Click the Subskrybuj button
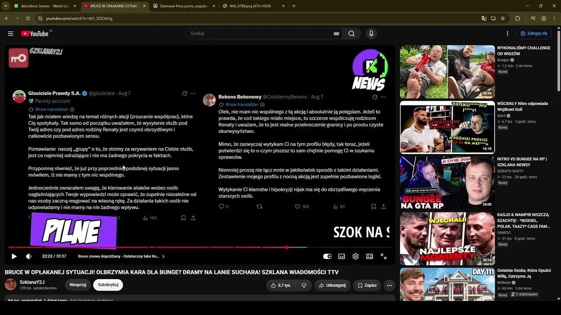The height and width of the screenshot is (315, 561). point(108,285)
